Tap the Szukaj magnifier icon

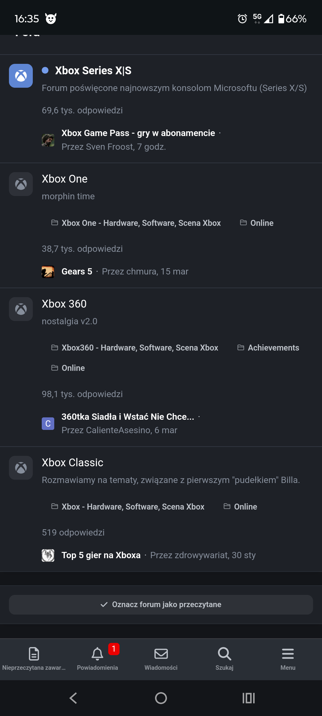[x=225, y=654]
